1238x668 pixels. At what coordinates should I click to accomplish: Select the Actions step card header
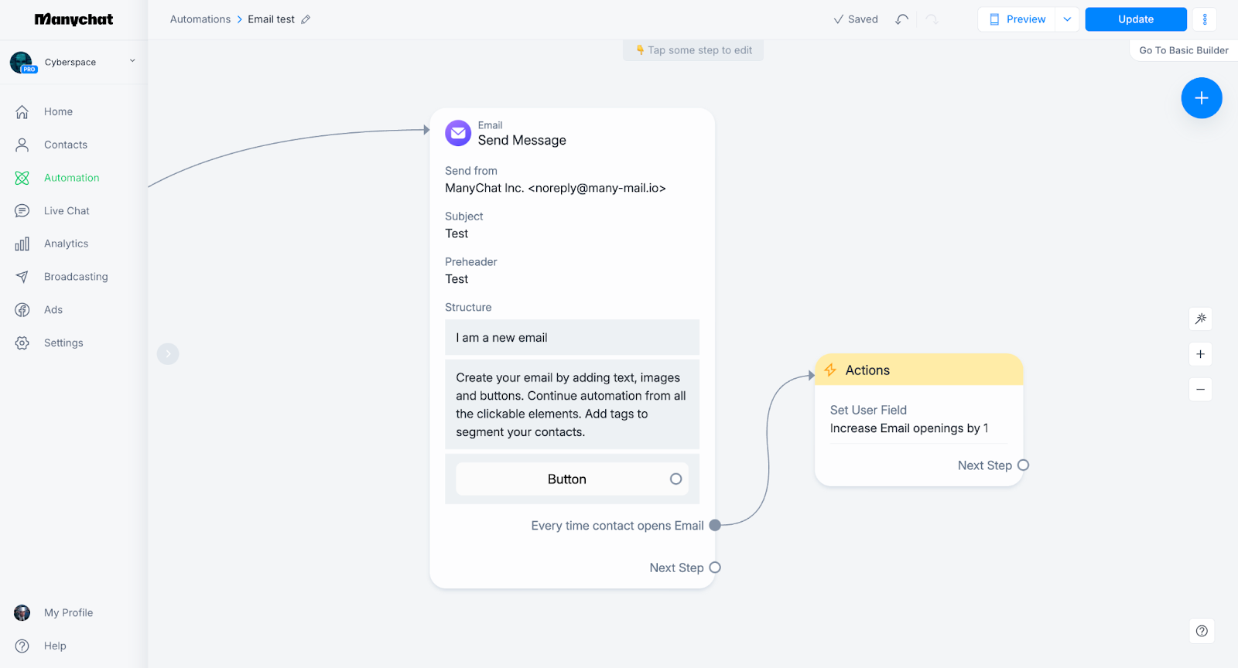tap(918, 370)
